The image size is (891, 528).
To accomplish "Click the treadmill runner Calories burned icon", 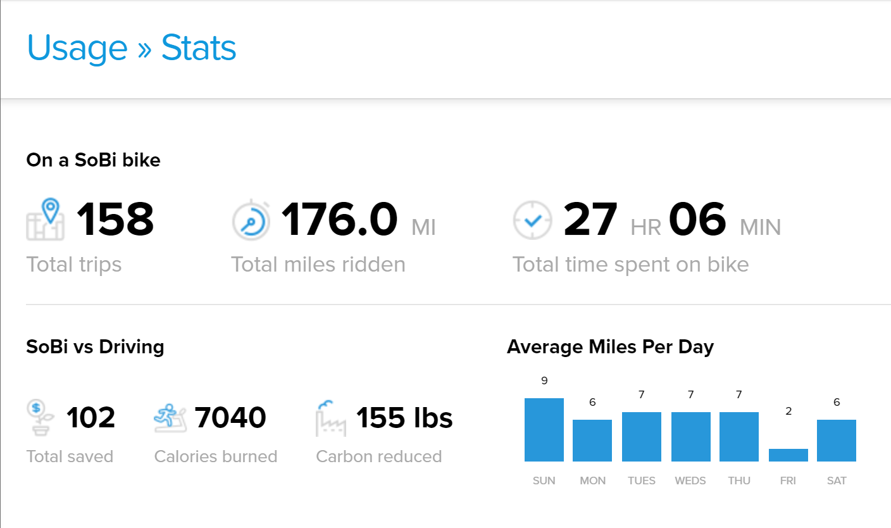I will click(x=170, y=418).
